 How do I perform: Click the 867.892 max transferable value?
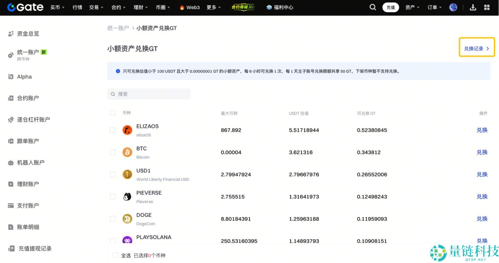point(231,130)
